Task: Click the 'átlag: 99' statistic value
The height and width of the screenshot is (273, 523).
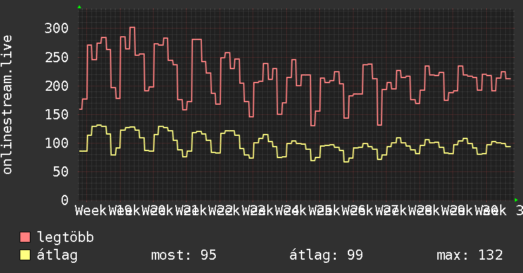Action: pos(326,255)
